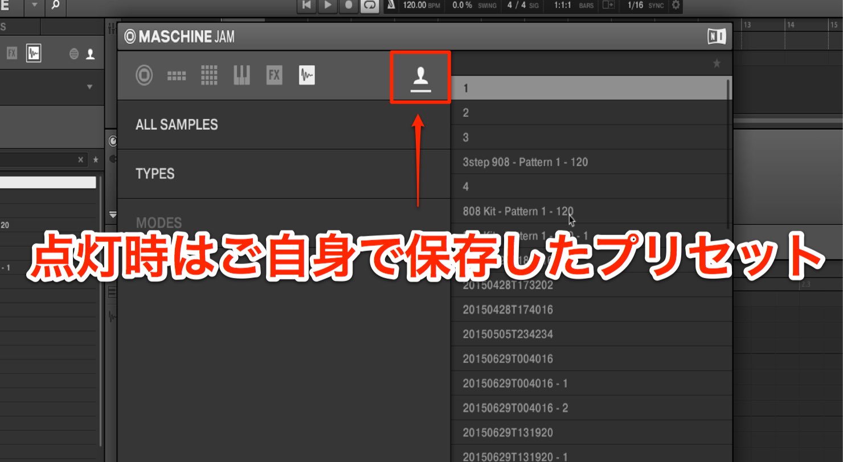Expand the product dropdown arrow in the left panel
Screen dimensions: 843x462
point(89,87)
